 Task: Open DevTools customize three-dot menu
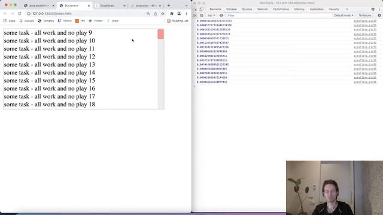tap(379, 10)
